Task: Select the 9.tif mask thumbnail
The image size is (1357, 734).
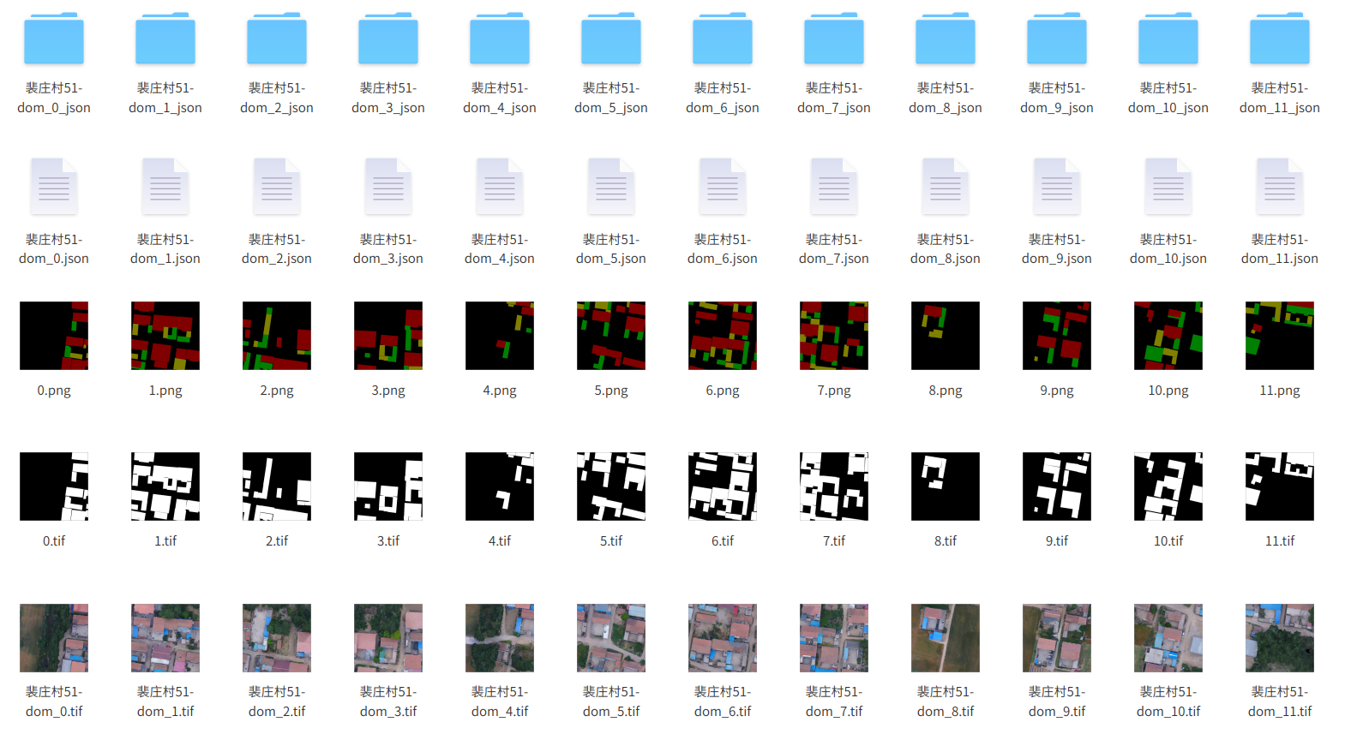Action: click(1057, 486)
